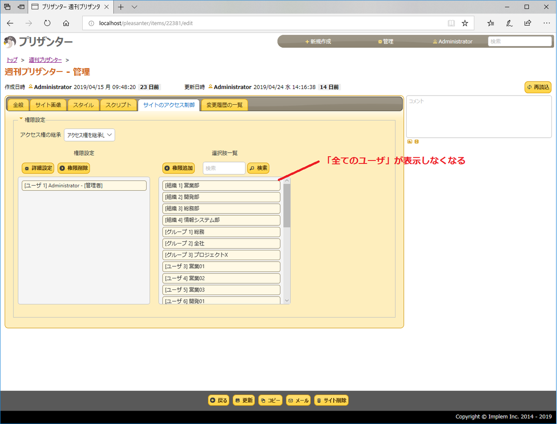The height and width of the screenshot is (424, 557).
Task: Open the 管理 menu in the header
Action: tap(386, 41)
